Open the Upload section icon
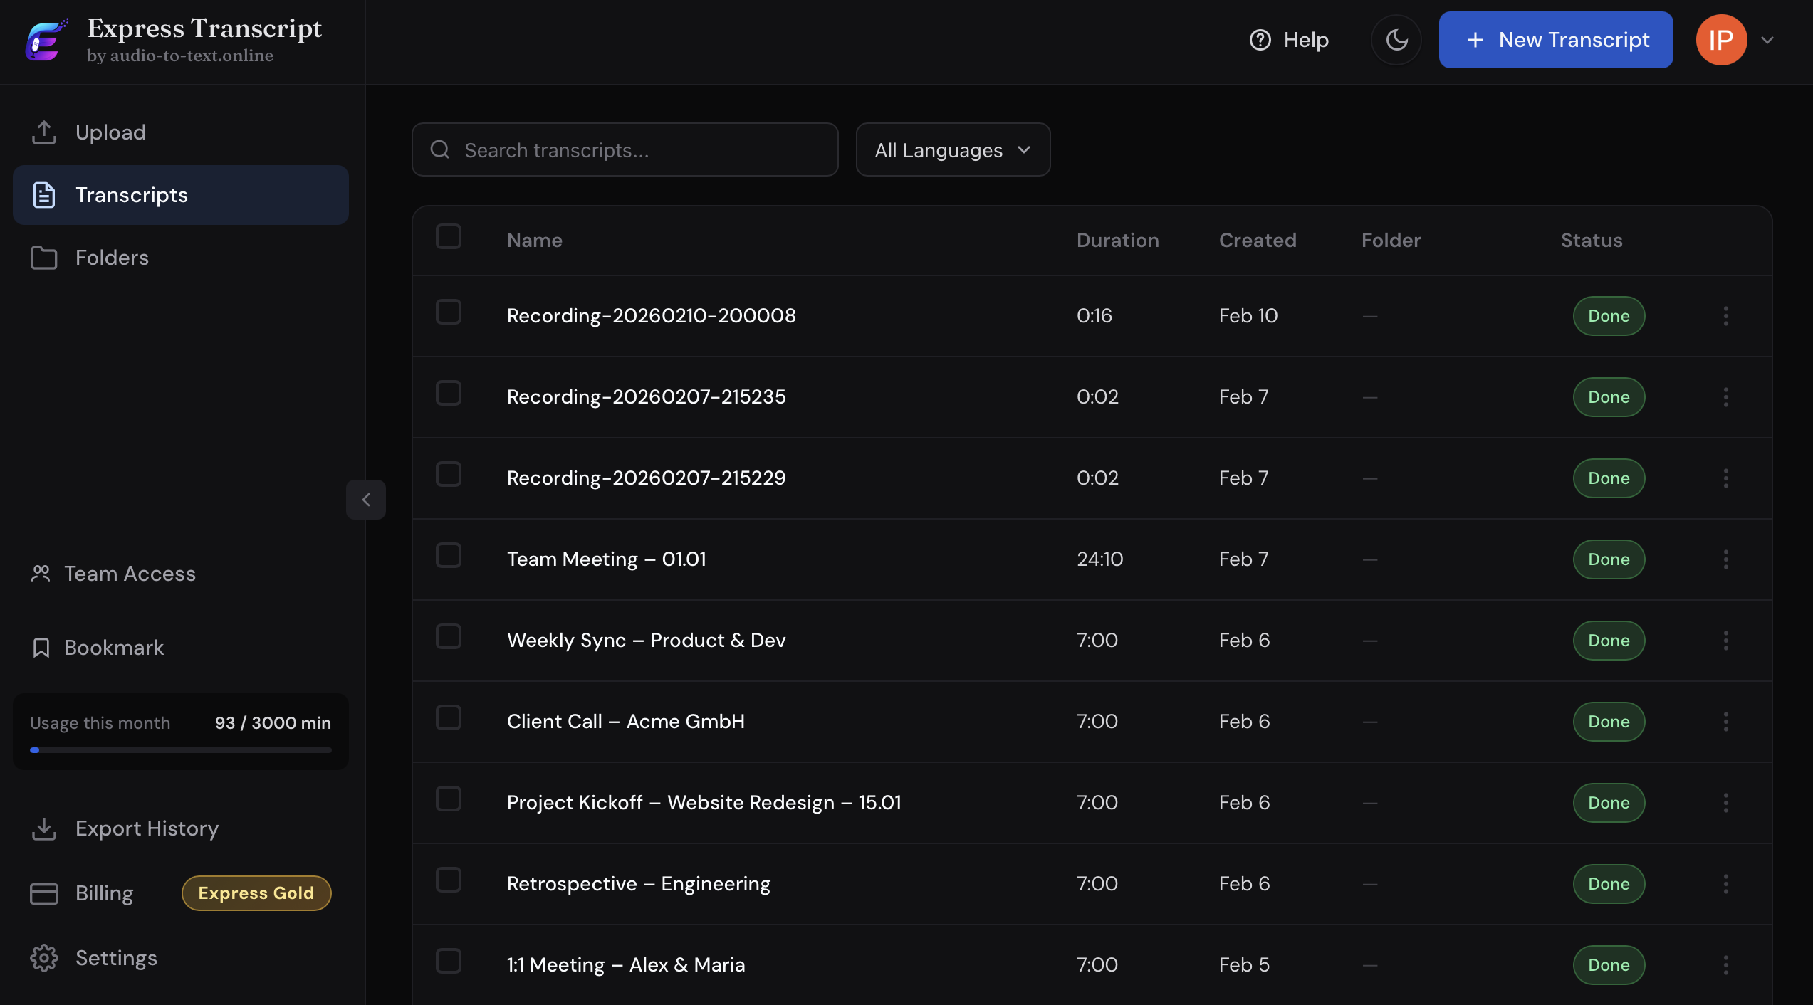The image size is (1813, 1005). point(44,132)
